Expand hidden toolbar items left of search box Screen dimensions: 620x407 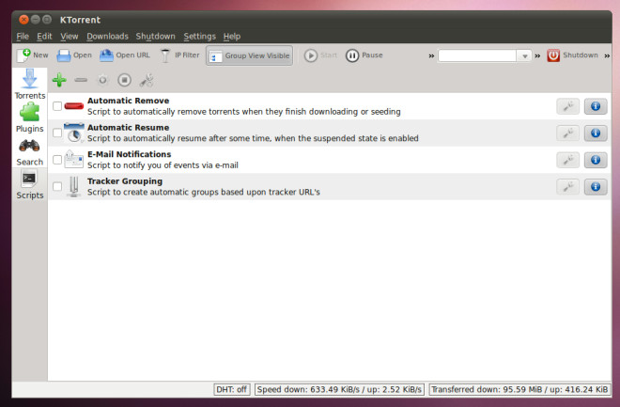(431, 56)
